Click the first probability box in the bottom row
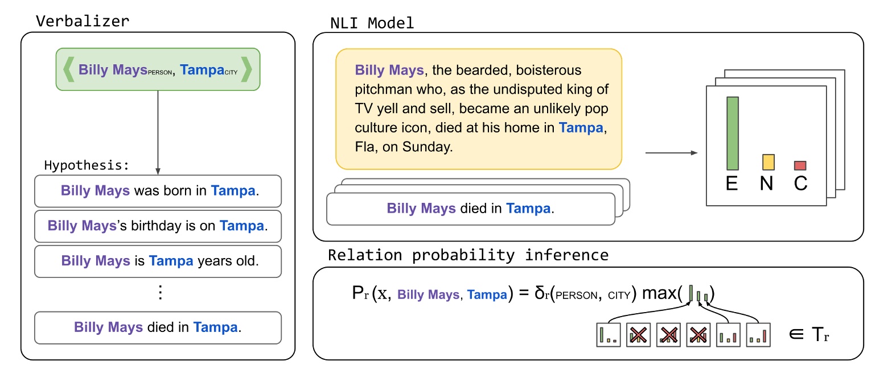Image resolution: width=892 pixels, height=378 pixels. tap(608, 335)
